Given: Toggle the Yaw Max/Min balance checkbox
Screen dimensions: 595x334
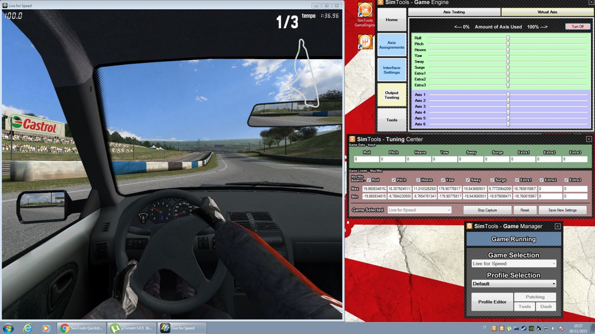Looking at the screenshot, I should coord(443,180).
